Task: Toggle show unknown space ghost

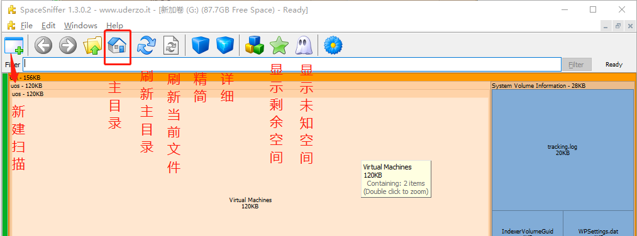Action: [303, 45]
